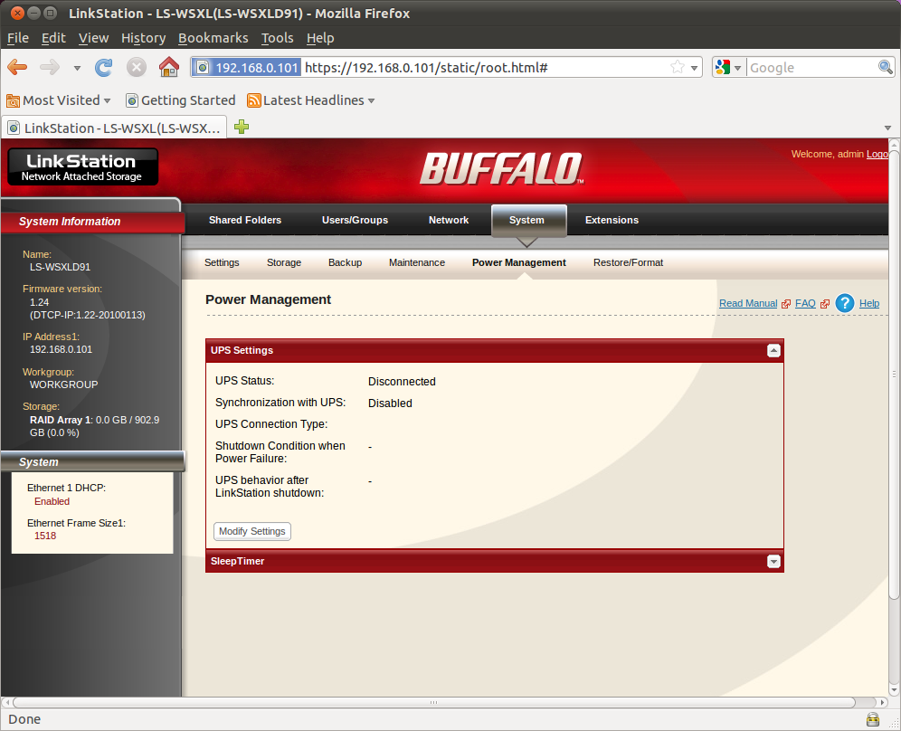Open the Power Management sub-tab
Image resolution: width=901 pixels, height=731 pixels.
click(x=519, y=262)
